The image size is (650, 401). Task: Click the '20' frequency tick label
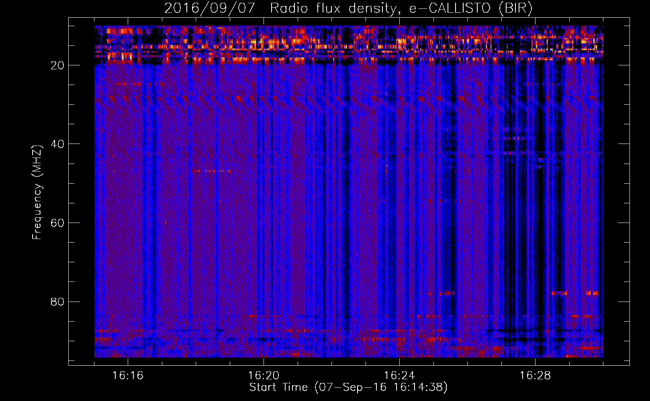point(58,65)
